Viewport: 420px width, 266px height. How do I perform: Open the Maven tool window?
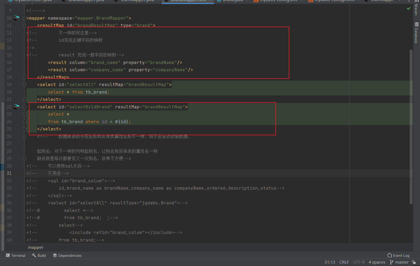click(x=416, y=8)
